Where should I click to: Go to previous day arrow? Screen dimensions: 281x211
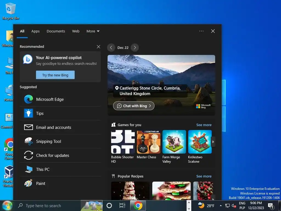click(111, 48)
